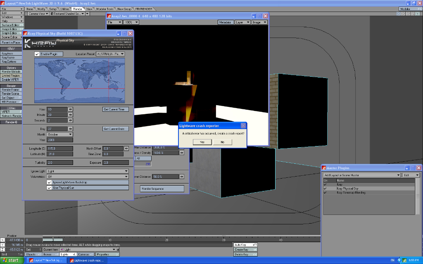The height and width of the screenshot is (264, 423).
Task: Click the world map location picker
Action: pyautogui.click(x=79, y=80)
